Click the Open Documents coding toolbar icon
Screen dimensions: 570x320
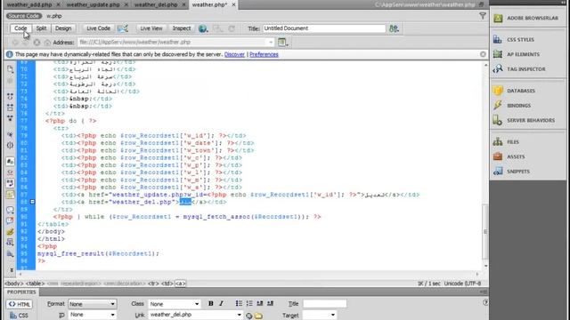tap(10, 69)
